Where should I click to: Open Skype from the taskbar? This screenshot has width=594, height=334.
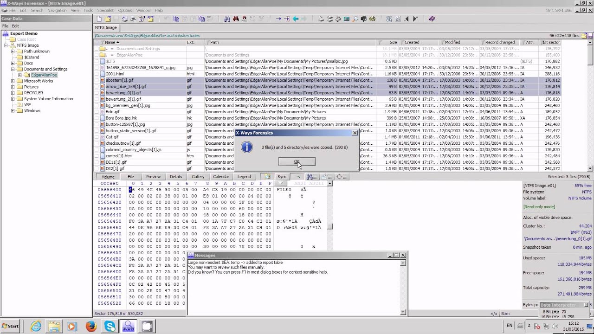[110, 326]
